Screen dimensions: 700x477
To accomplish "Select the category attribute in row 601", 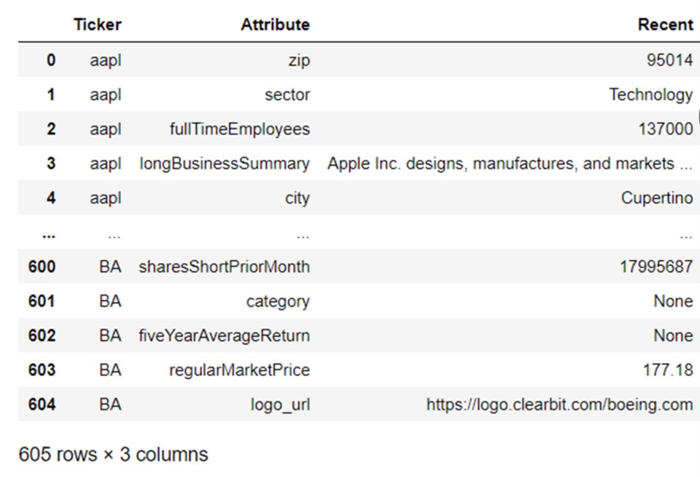I will (x=278, y=302).
